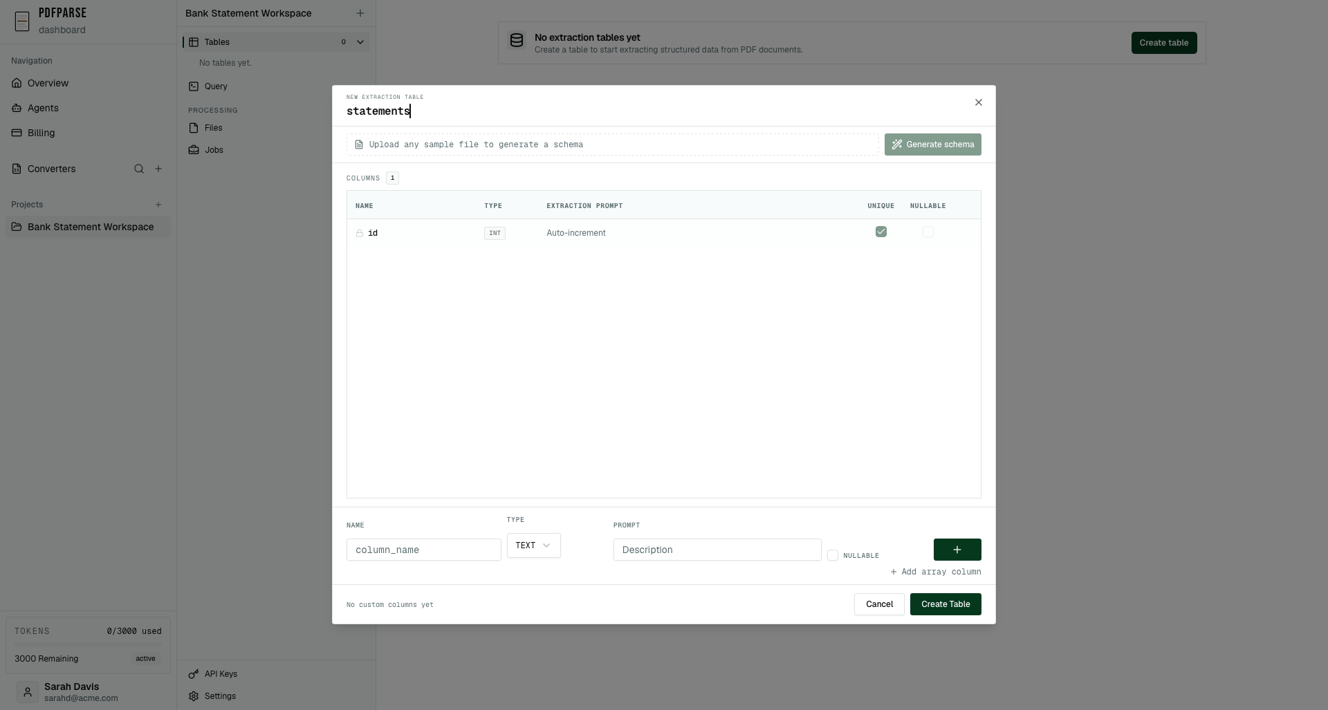The image size is (1328, 710).
Task: Click the Generate schema button
Action: point(932,144)
